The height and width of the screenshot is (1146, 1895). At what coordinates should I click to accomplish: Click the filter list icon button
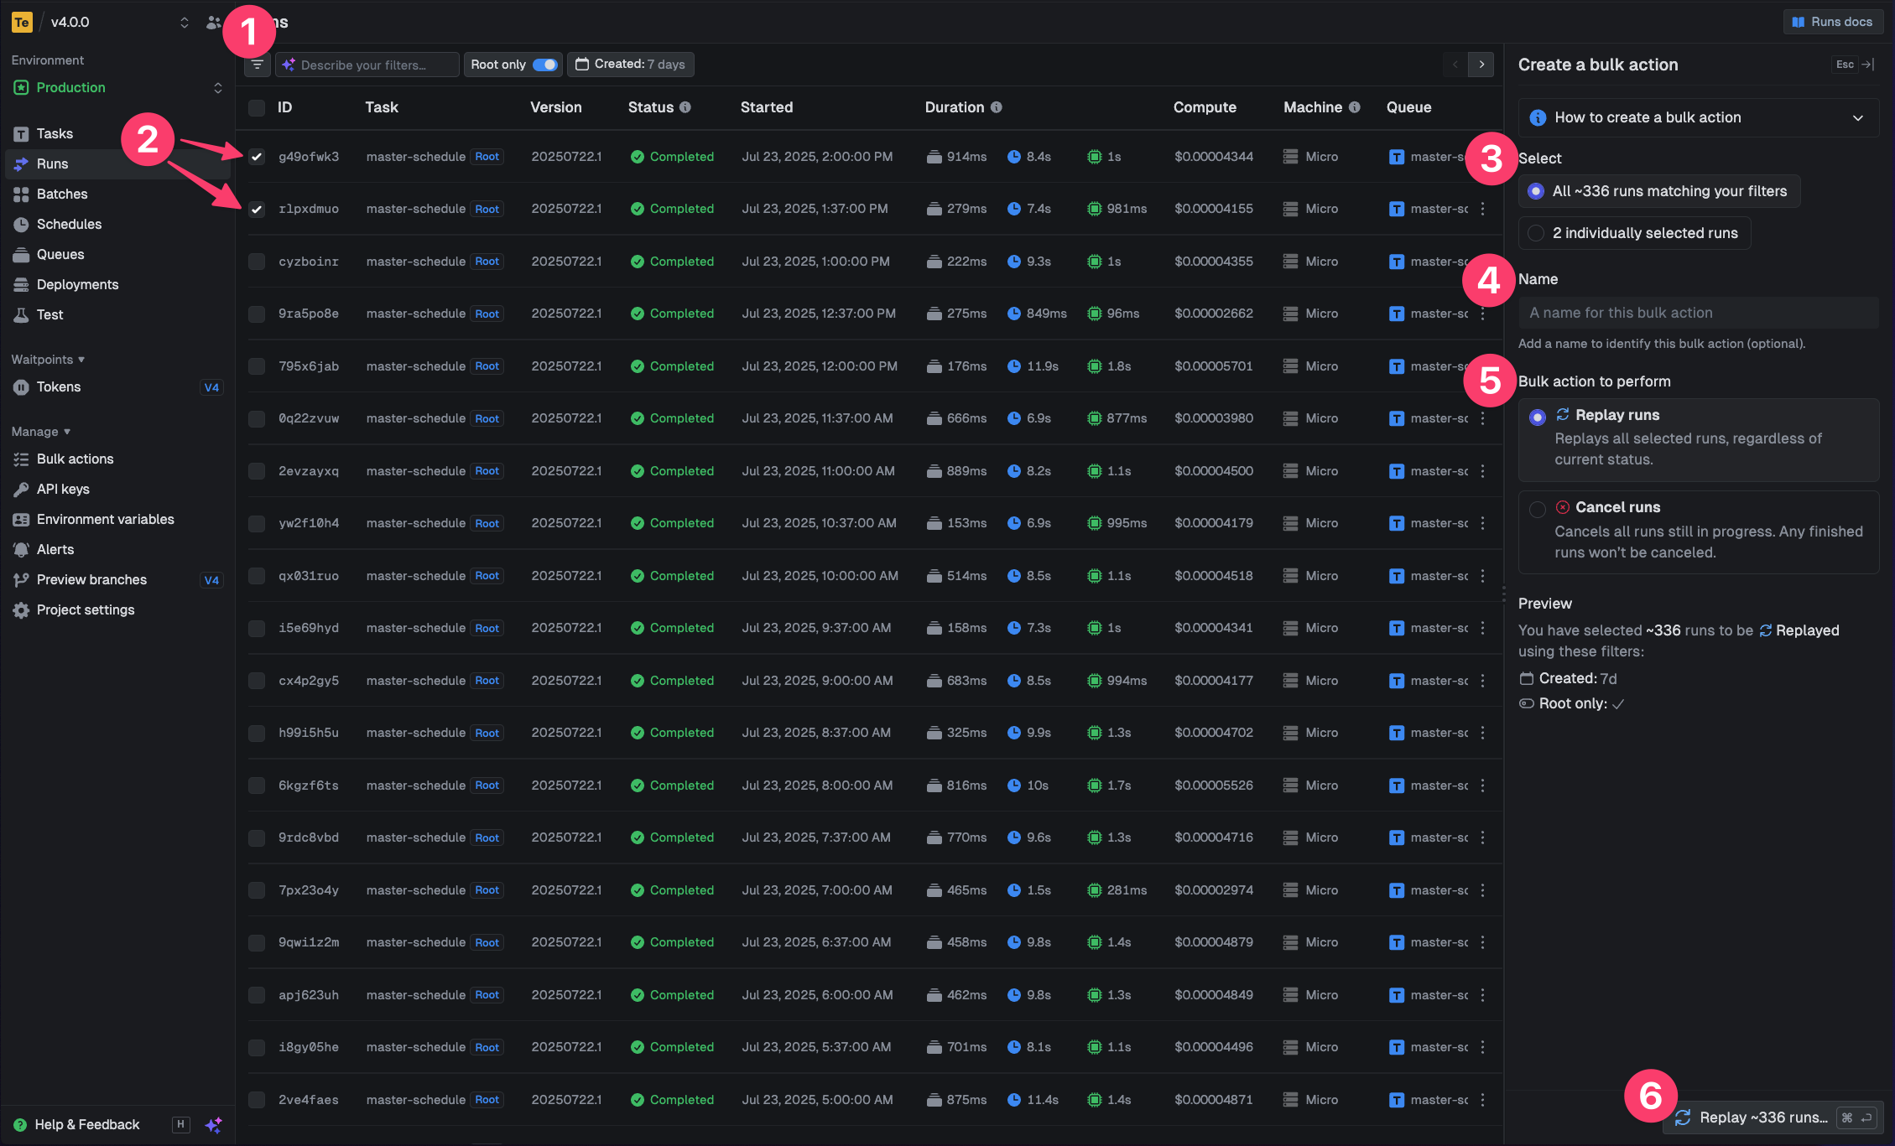click(258, 65)
